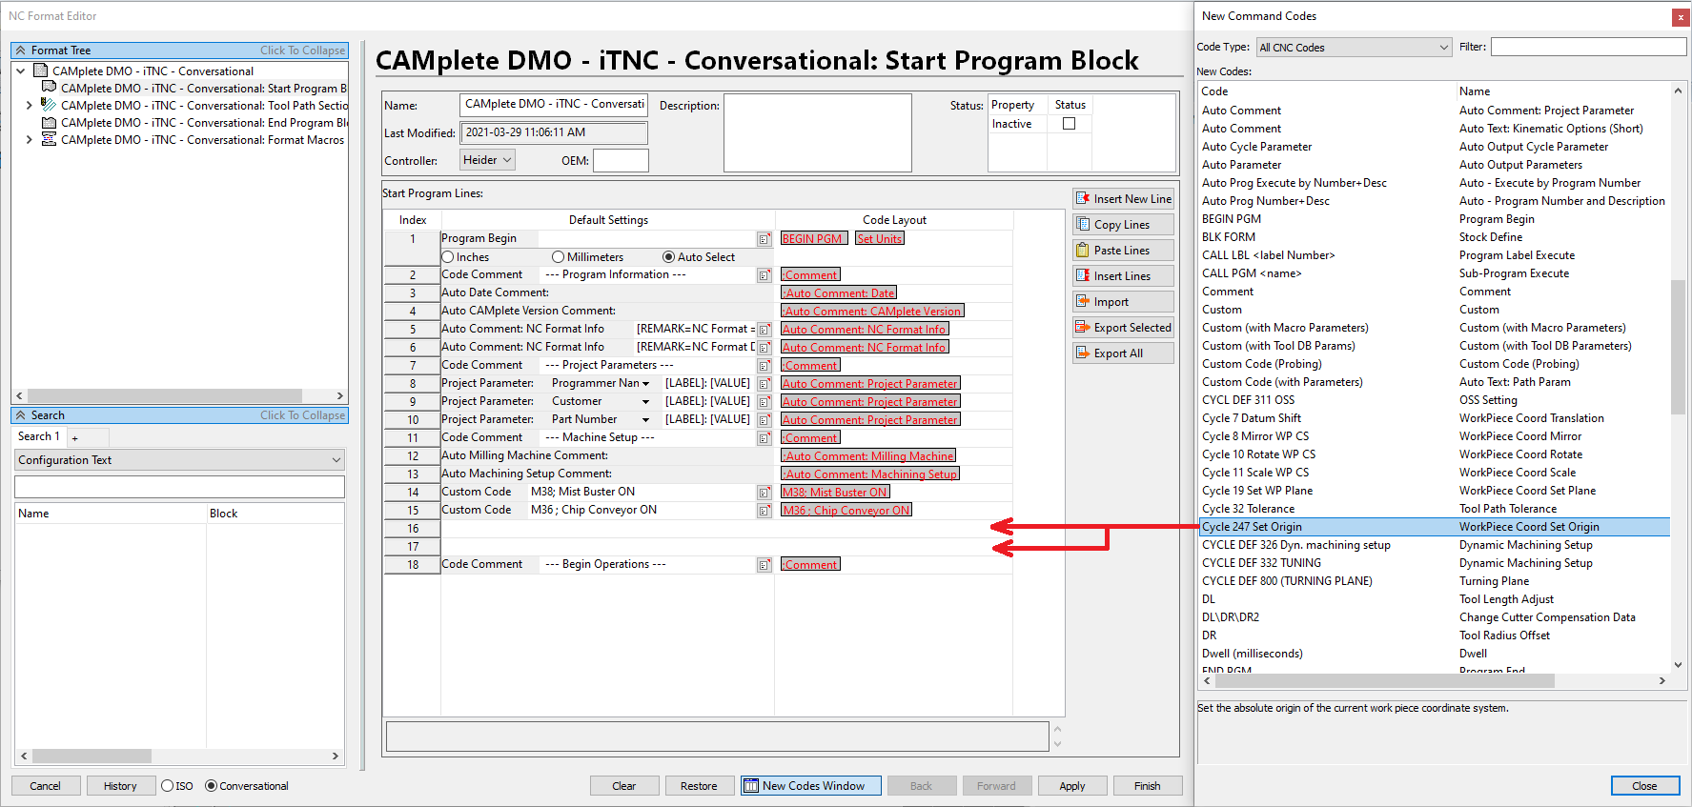This screenshot has width=1692, height=807.
Task: Open the Configuration Text search dropdown
Action: coord(179,460)
